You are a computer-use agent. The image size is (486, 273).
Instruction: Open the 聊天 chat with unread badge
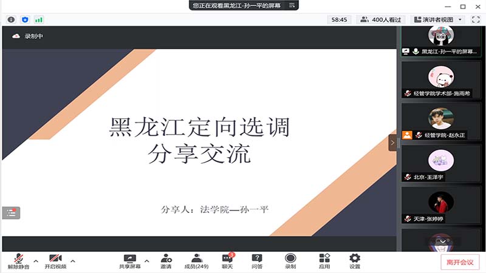227,261
